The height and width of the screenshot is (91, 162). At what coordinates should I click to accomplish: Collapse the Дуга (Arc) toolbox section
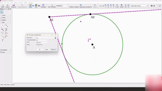coord(5,22)
